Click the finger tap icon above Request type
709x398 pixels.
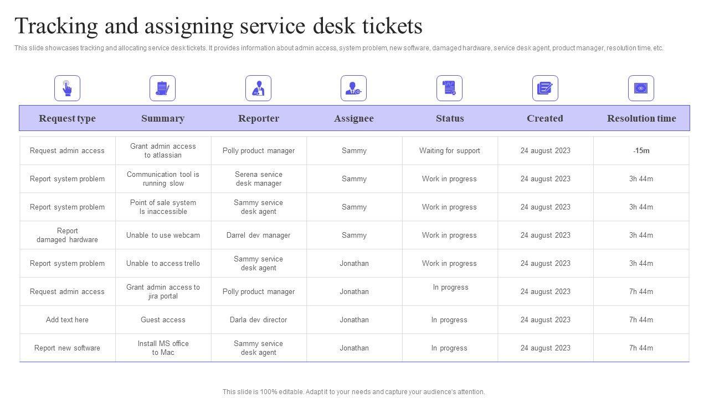67,88
